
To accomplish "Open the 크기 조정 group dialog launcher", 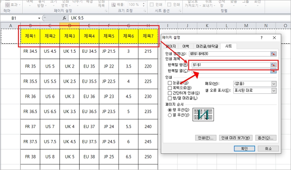I will tap(145, 11).
